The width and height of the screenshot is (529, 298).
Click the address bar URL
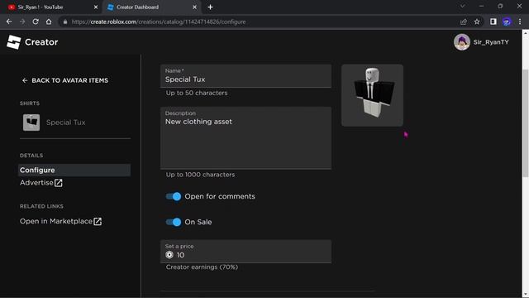point(159,22)
